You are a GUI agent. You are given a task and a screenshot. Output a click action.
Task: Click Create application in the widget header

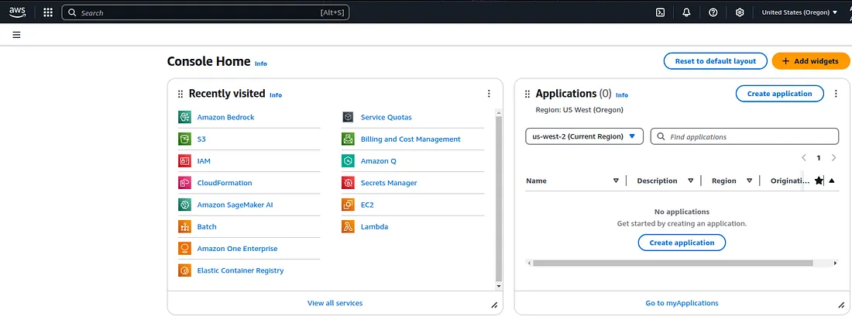[779, 94]
